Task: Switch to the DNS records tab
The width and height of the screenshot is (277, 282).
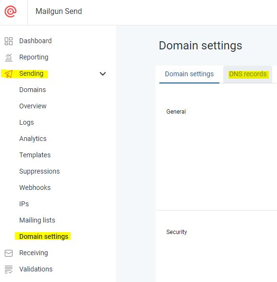Action: [x=248, y=74]
